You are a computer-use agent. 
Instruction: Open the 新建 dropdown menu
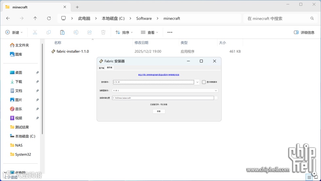(x=14, y=32)
